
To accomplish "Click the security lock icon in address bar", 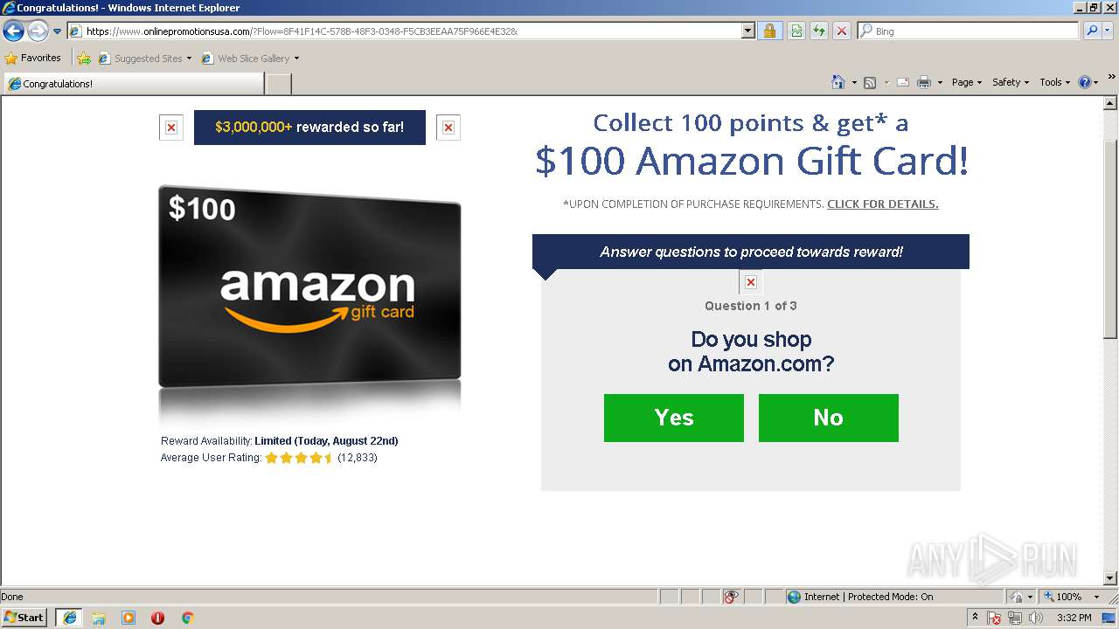I will tap(769, 31).
